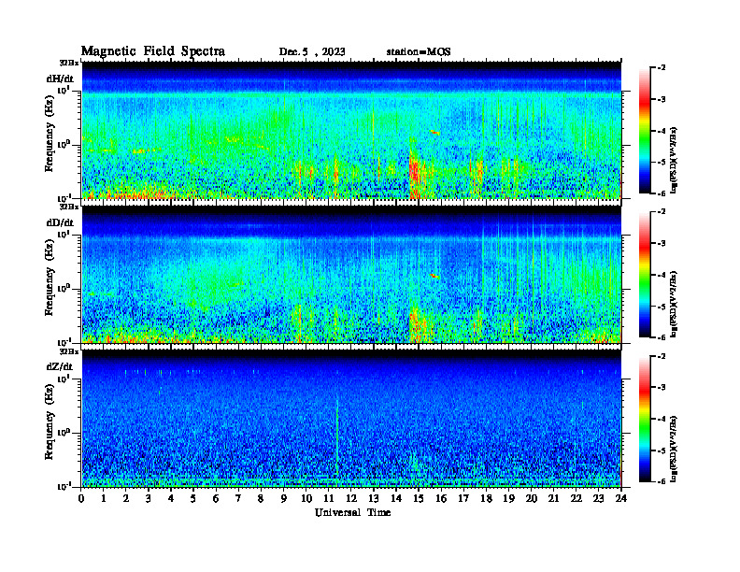The image size is (740, 572).
Task: Click hour tick label 19 on time axis
Action: click(x=508, y=499)
